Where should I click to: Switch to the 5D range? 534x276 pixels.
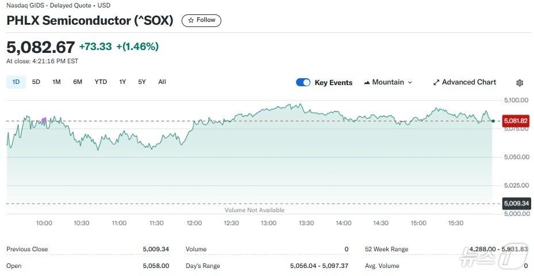coord(36,82)
